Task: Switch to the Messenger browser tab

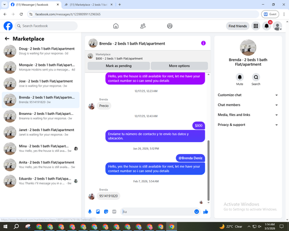Action: [35, 5]
